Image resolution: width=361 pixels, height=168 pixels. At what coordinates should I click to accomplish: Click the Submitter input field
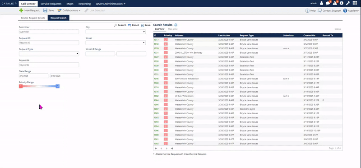[x=49, y=32]
